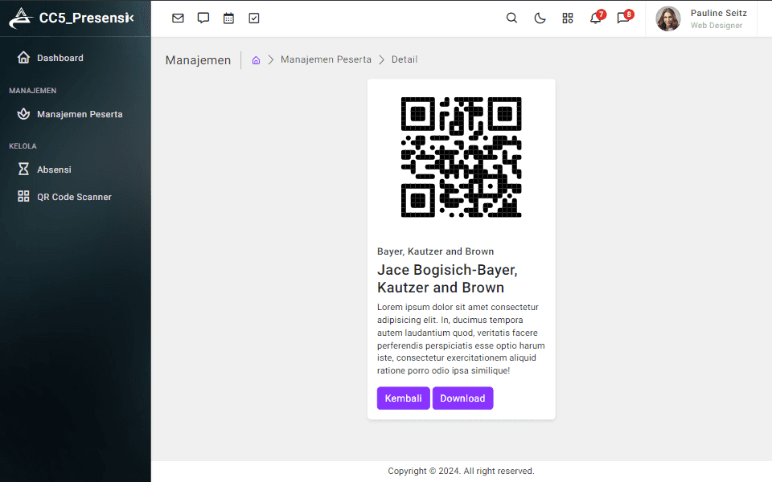Viewport: 772px width, 482px height.
Task: Click the MANAJEMEN sidebar section label
Action: 32,91
